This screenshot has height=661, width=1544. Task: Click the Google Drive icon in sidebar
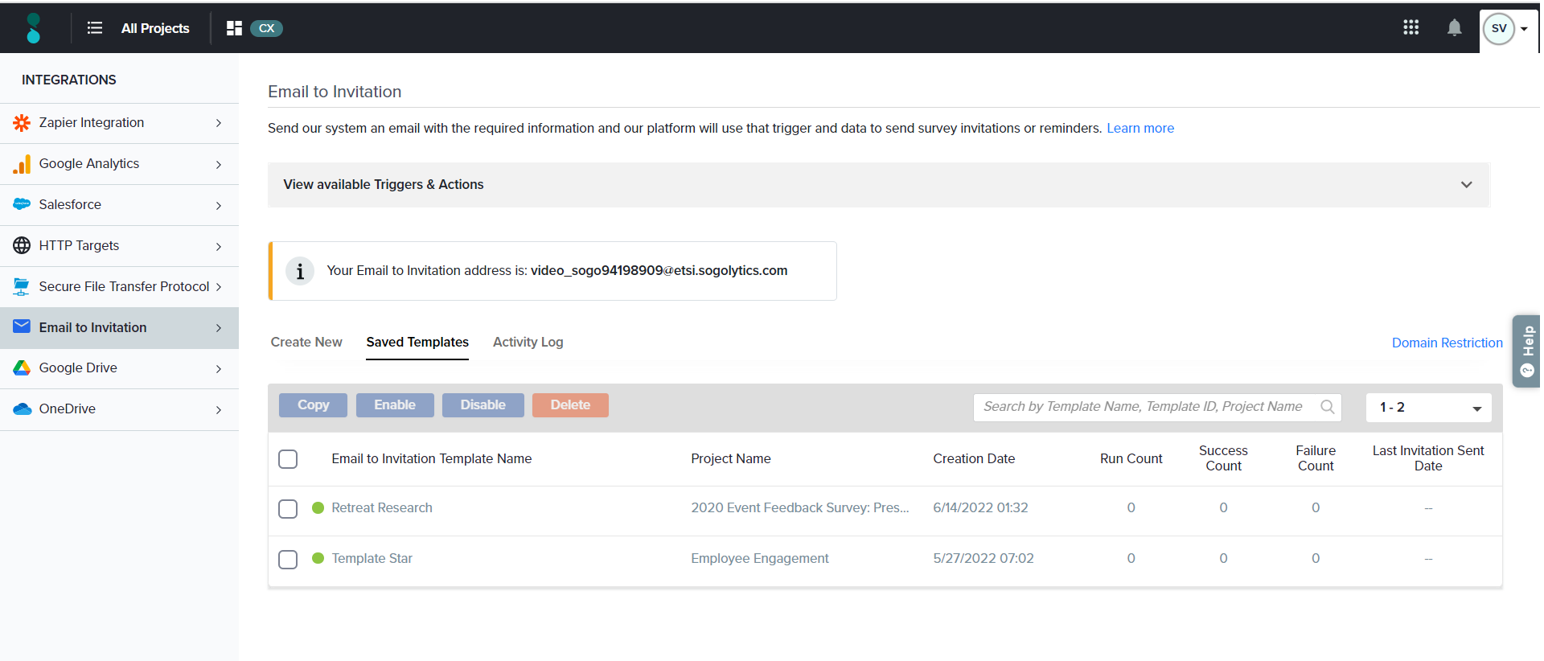coord(22,368)
